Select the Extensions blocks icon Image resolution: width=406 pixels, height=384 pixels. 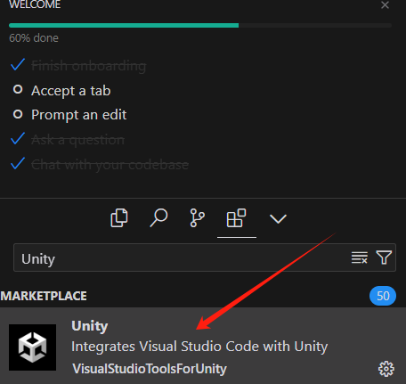[x=236, y=218]
